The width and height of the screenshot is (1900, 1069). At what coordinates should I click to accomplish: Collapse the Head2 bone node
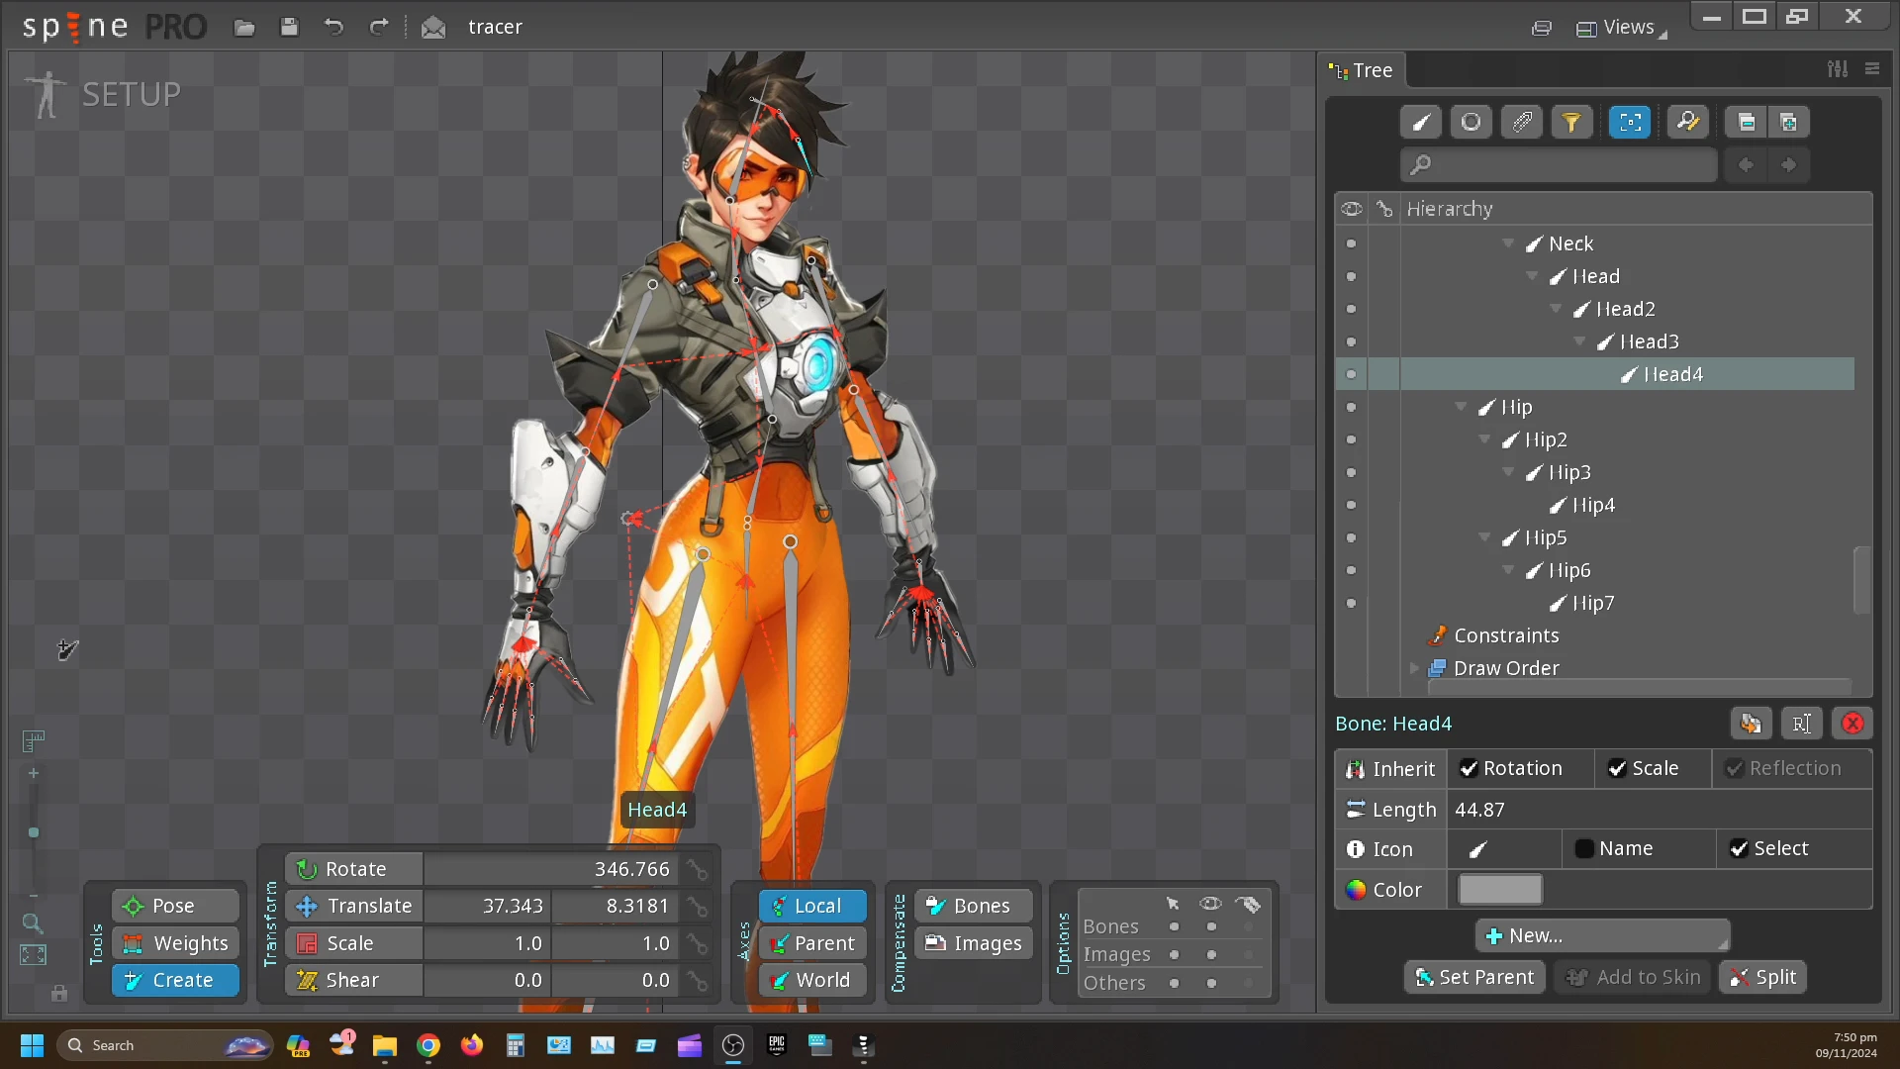click(x=1556, y=309)
